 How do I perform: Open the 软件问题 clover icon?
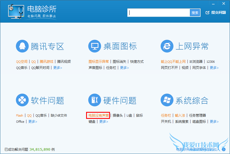22,100
